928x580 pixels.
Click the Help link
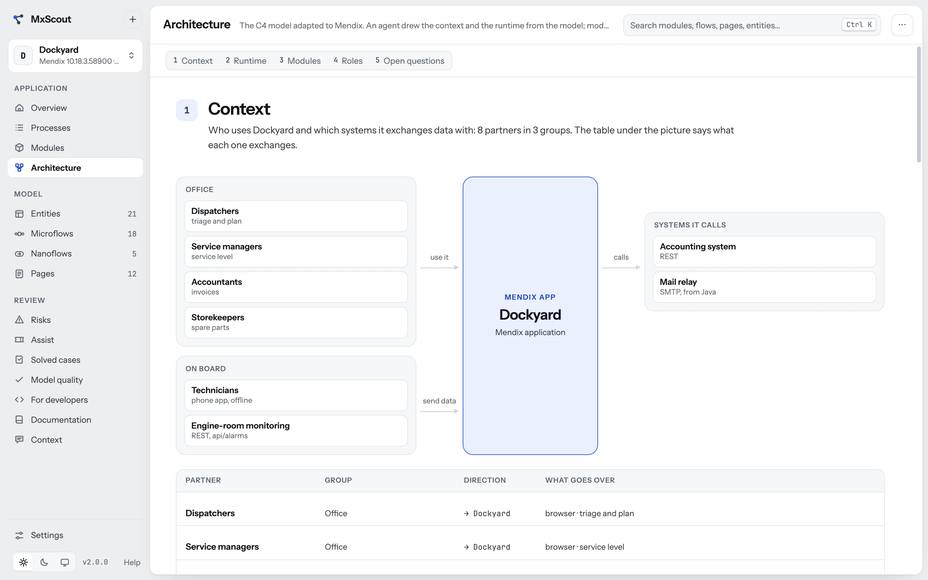(132, 562)
